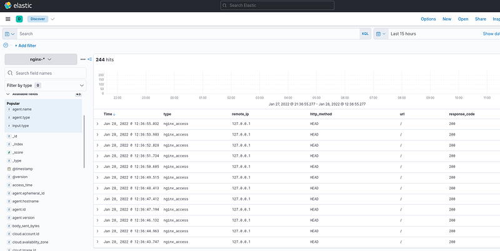
Task: Expand the 12:36:52.828 log row
Action: pyautogui.click(x=97, y=145)
